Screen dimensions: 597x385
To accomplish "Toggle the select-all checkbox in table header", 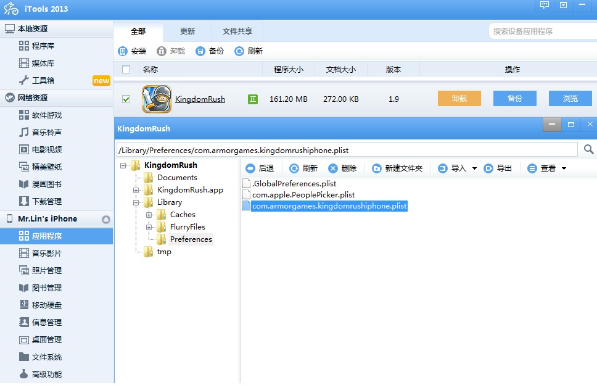I will click(126, 70).
